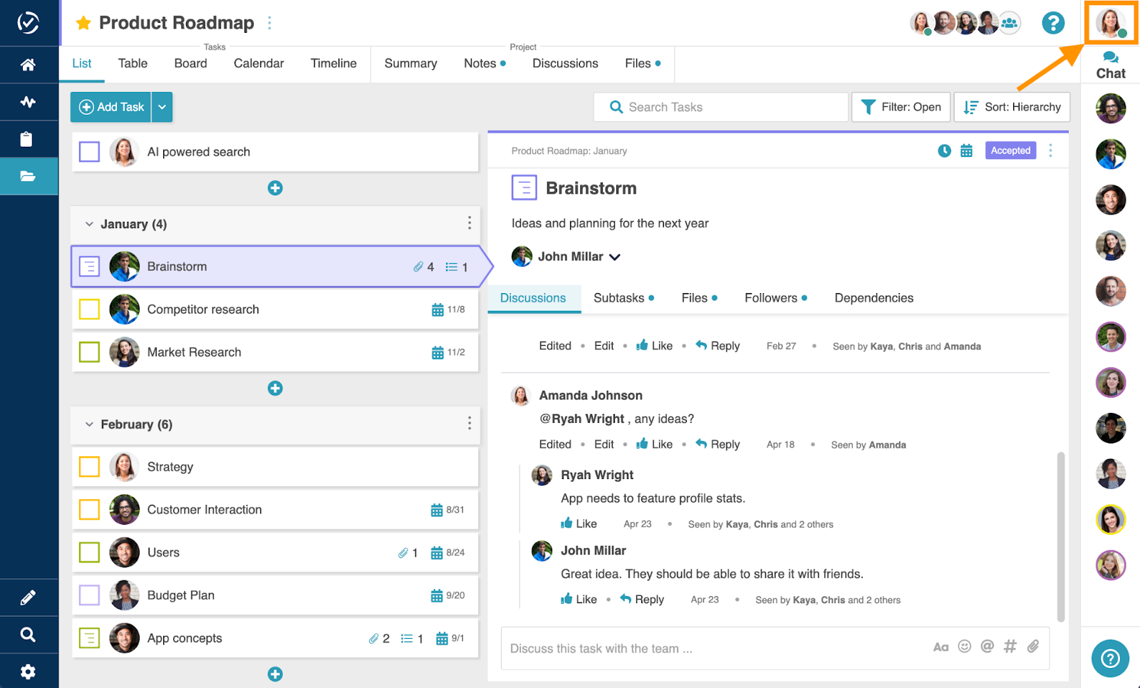1140x688 pixels.
Task: Click the calendar date icon in task panel header
Action: point(966,150)
